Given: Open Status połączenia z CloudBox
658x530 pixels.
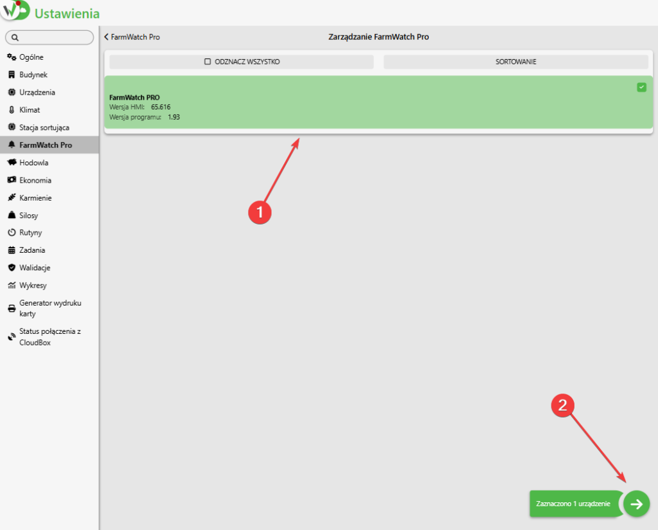Looking at the screenshot, I should coord(49,337).
